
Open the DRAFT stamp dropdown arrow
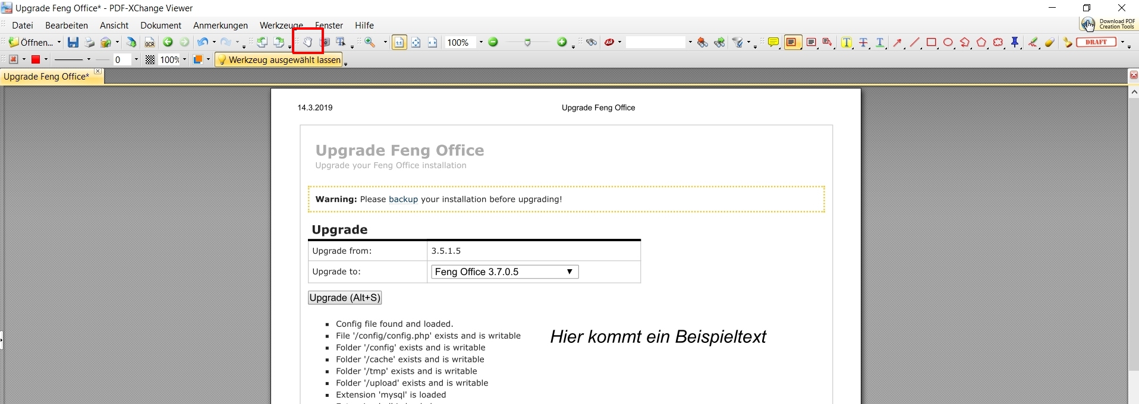coord(1122,42)
